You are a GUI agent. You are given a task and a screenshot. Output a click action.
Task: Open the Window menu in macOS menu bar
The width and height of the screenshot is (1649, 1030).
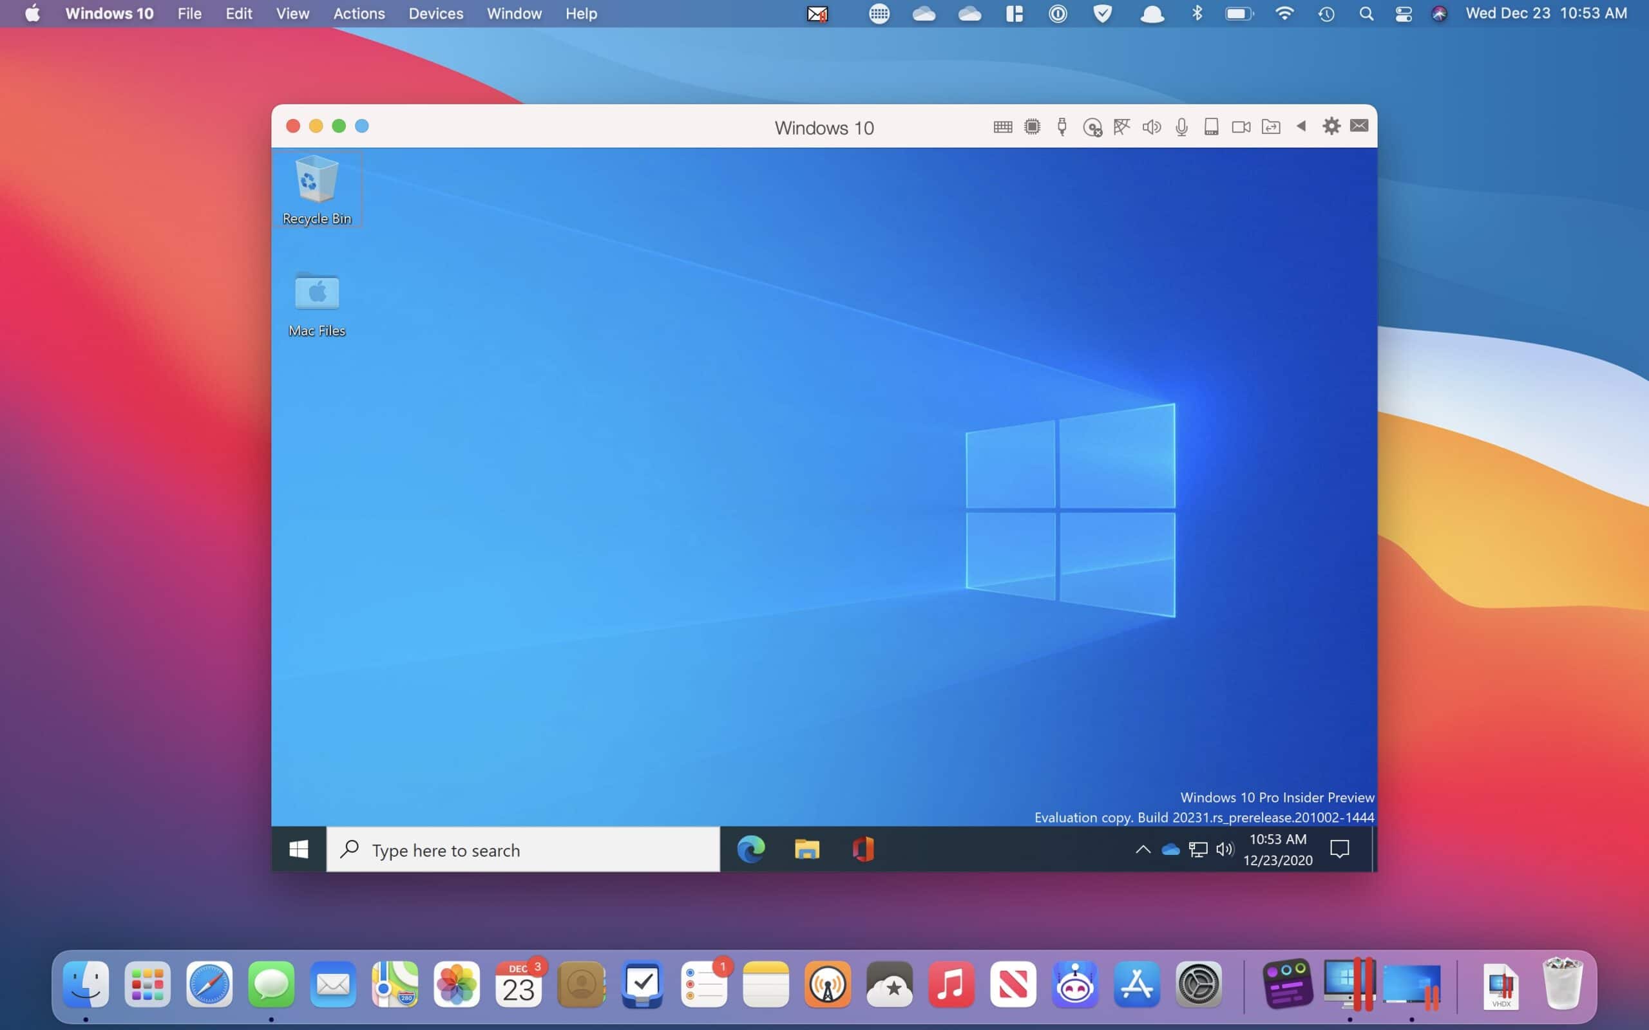pos(514,13)
